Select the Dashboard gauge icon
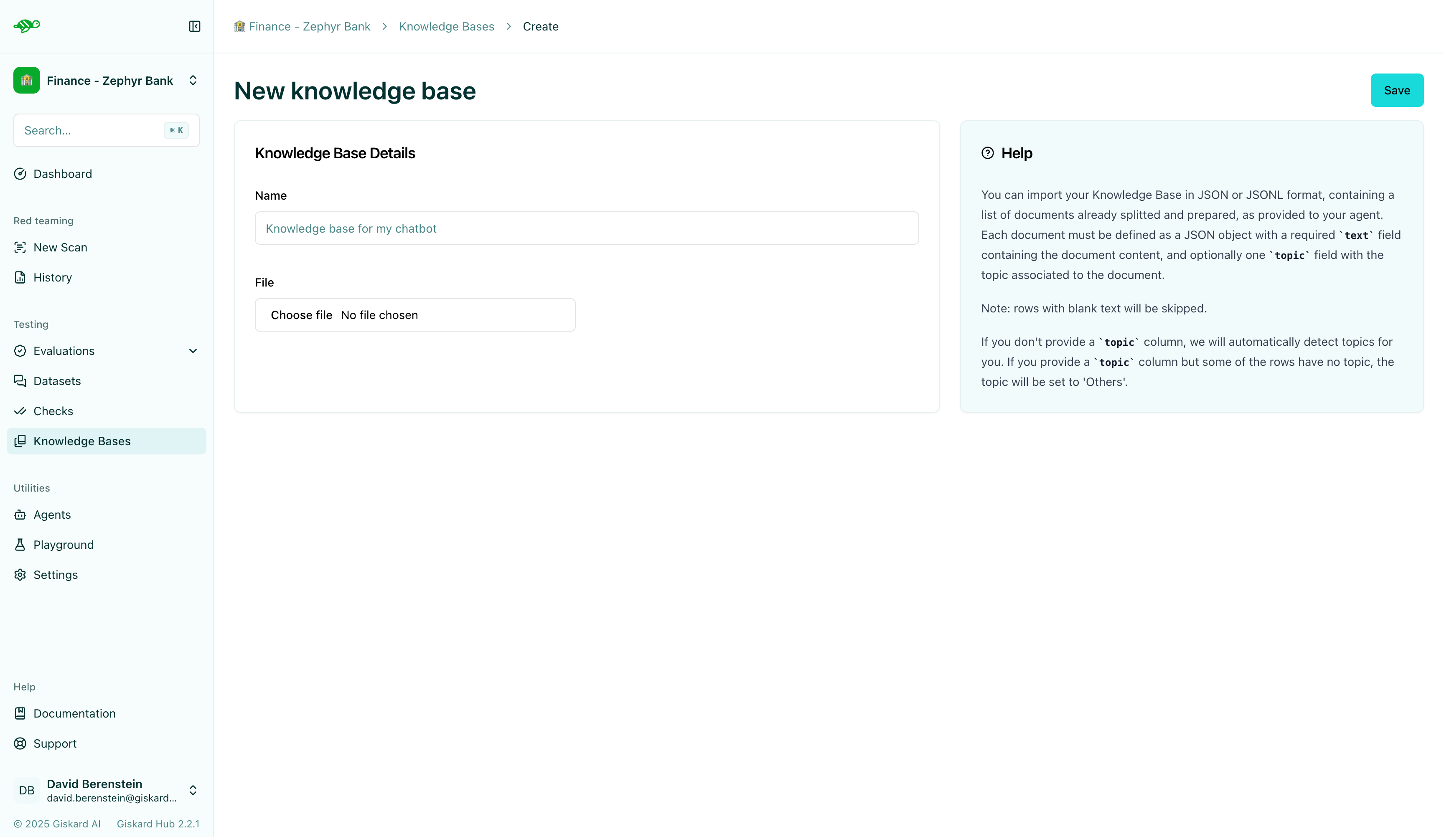1444x837 pixels. tap(20, 174)
